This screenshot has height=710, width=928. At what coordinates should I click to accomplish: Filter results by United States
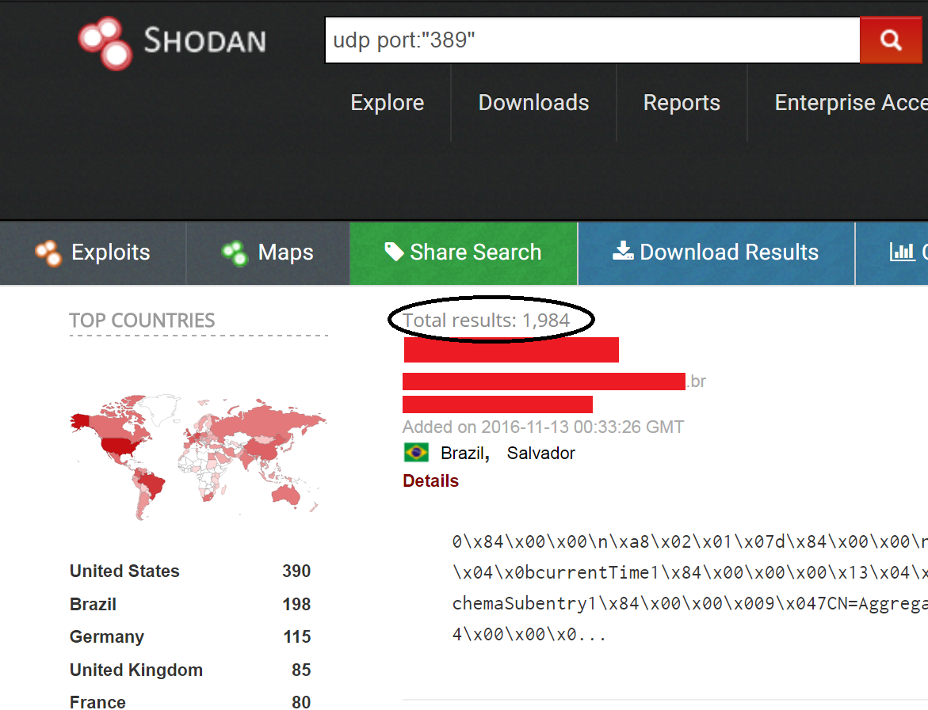point(124,571)
